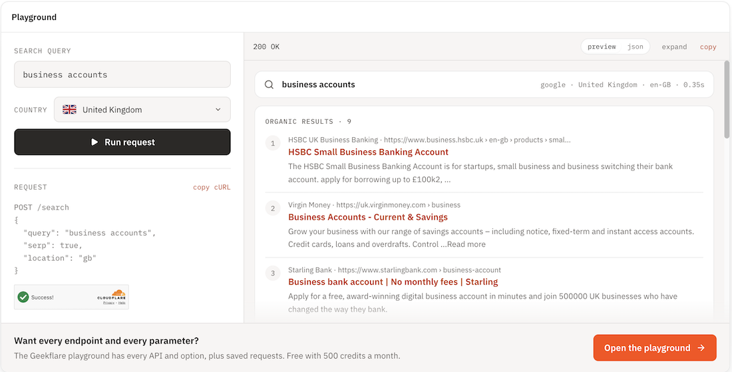Click the result number 1 badge
The image size is (732, 372).
pos(273,143)
